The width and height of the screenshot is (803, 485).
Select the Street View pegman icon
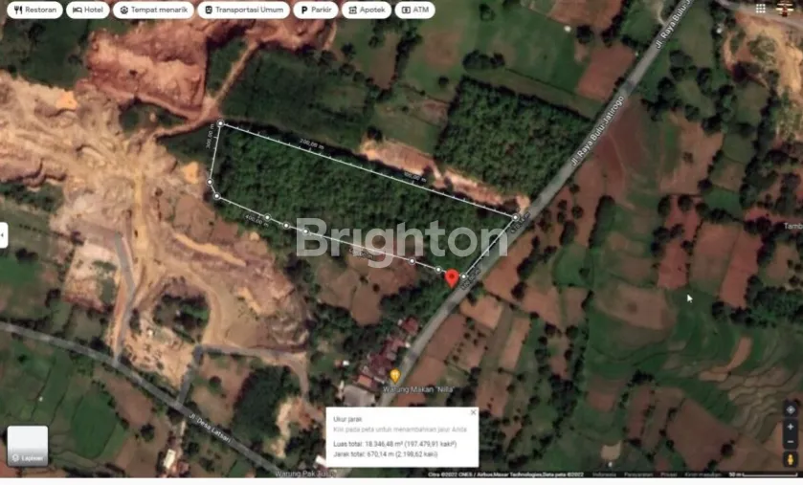(791, 460)
